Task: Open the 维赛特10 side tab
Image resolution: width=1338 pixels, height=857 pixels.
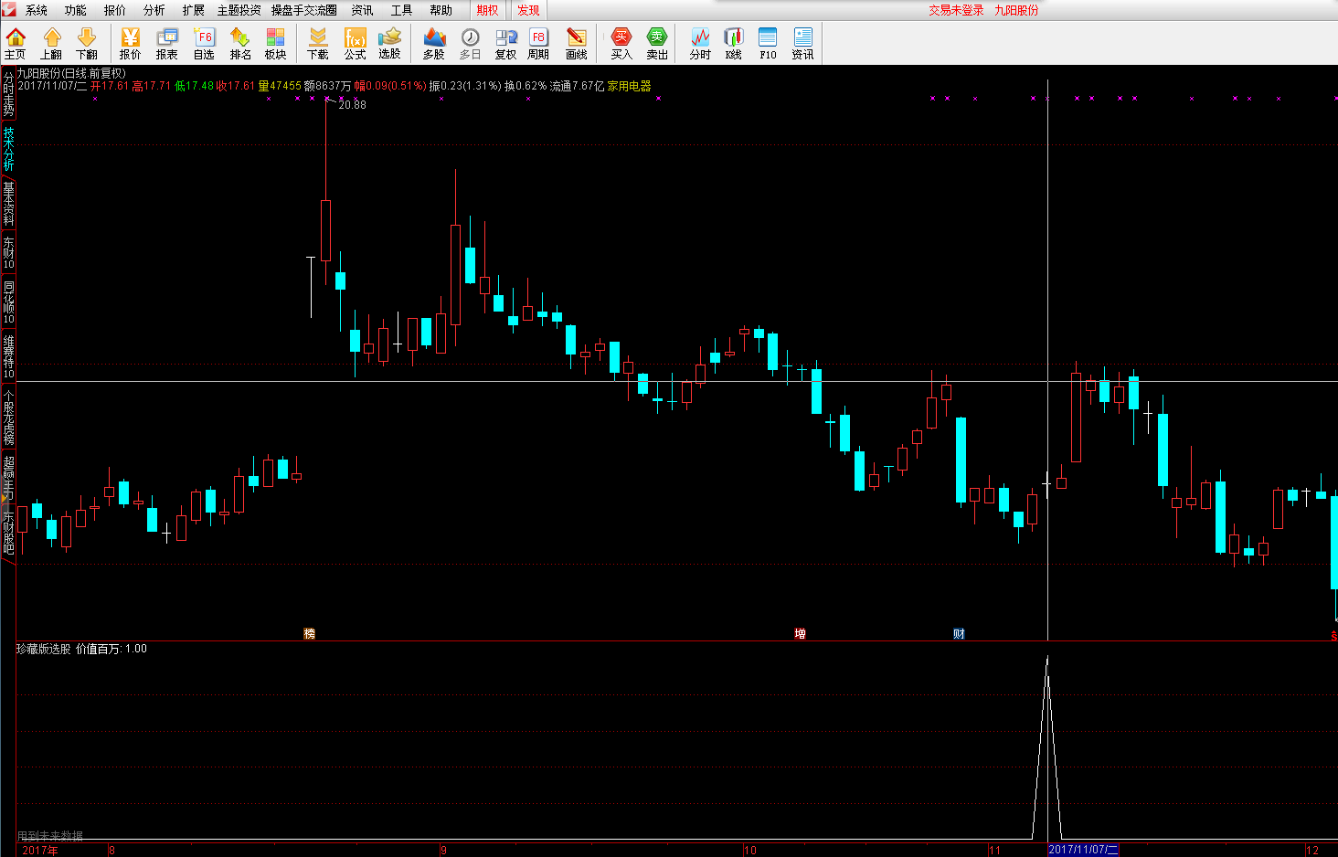Action: pos(8,356)
